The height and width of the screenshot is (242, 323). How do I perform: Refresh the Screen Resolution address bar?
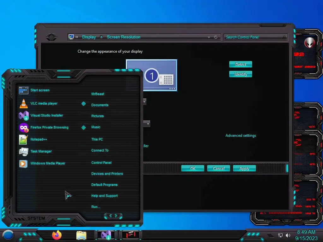pos(216,37)
